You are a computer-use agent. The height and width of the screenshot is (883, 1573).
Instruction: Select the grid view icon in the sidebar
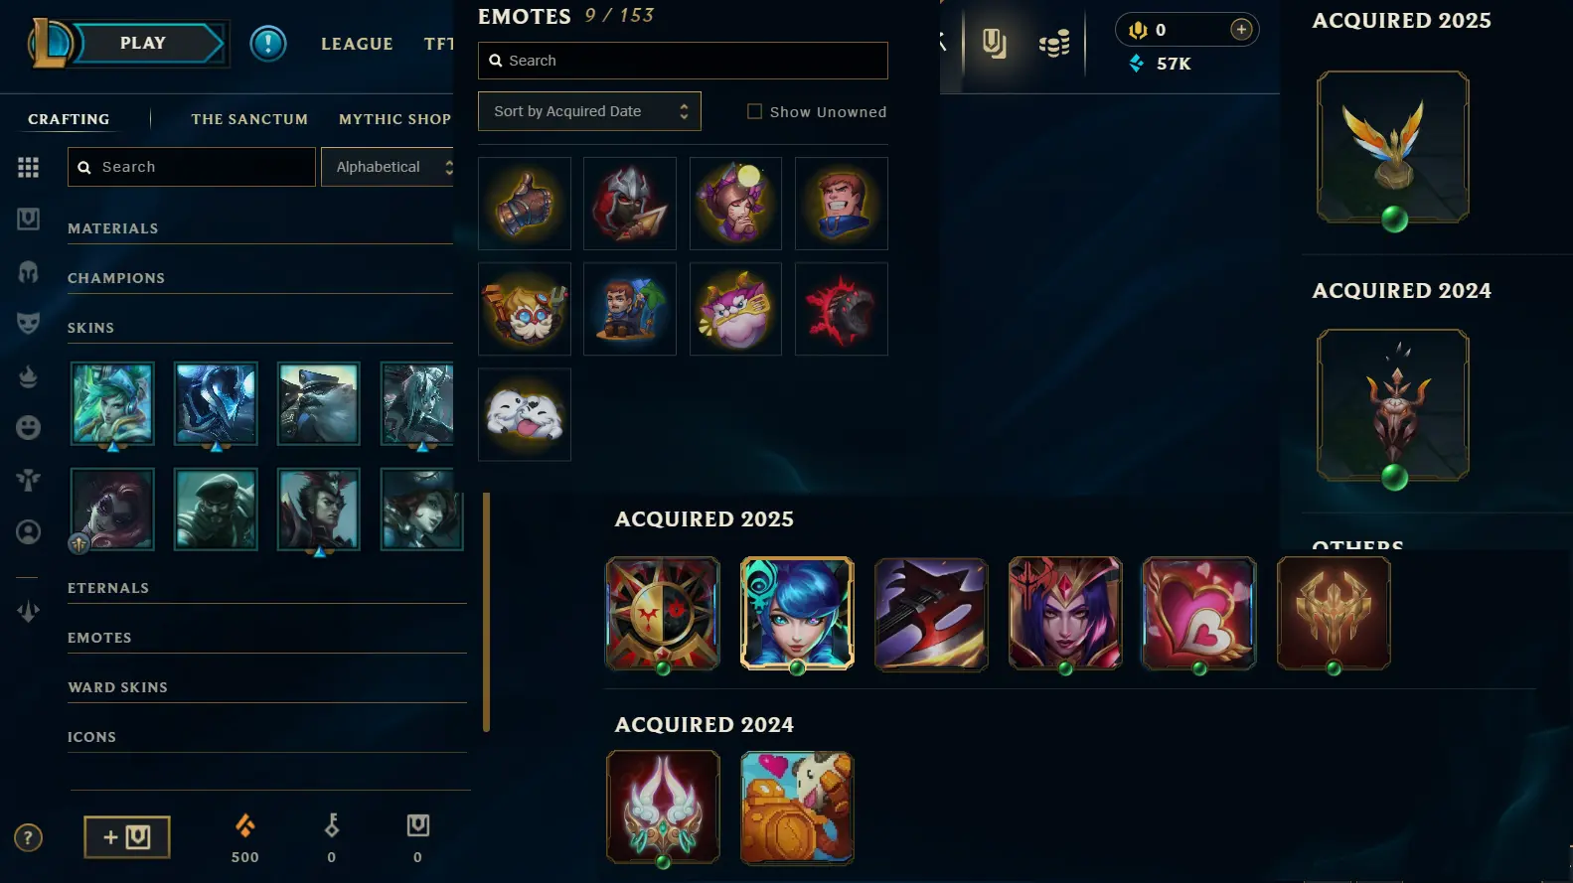click(x=29, y=167)
